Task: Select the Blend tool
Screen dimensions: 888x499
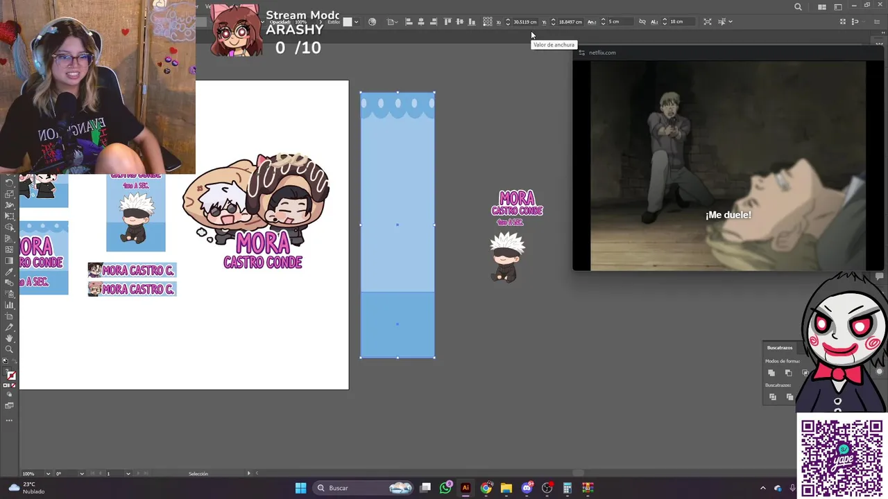Action: click(10, 283)
